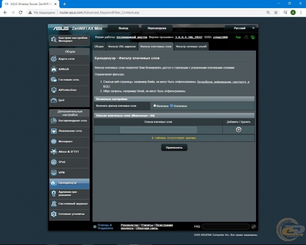The image size is (306, 245).
Task: Switch to the Фильтр ключевых слов tab
Action: [156, 46]
